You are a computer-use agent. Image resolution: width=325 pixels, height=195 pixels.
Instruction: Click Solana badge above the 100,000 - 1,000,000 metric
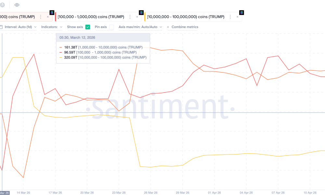(x=141, y=13)
